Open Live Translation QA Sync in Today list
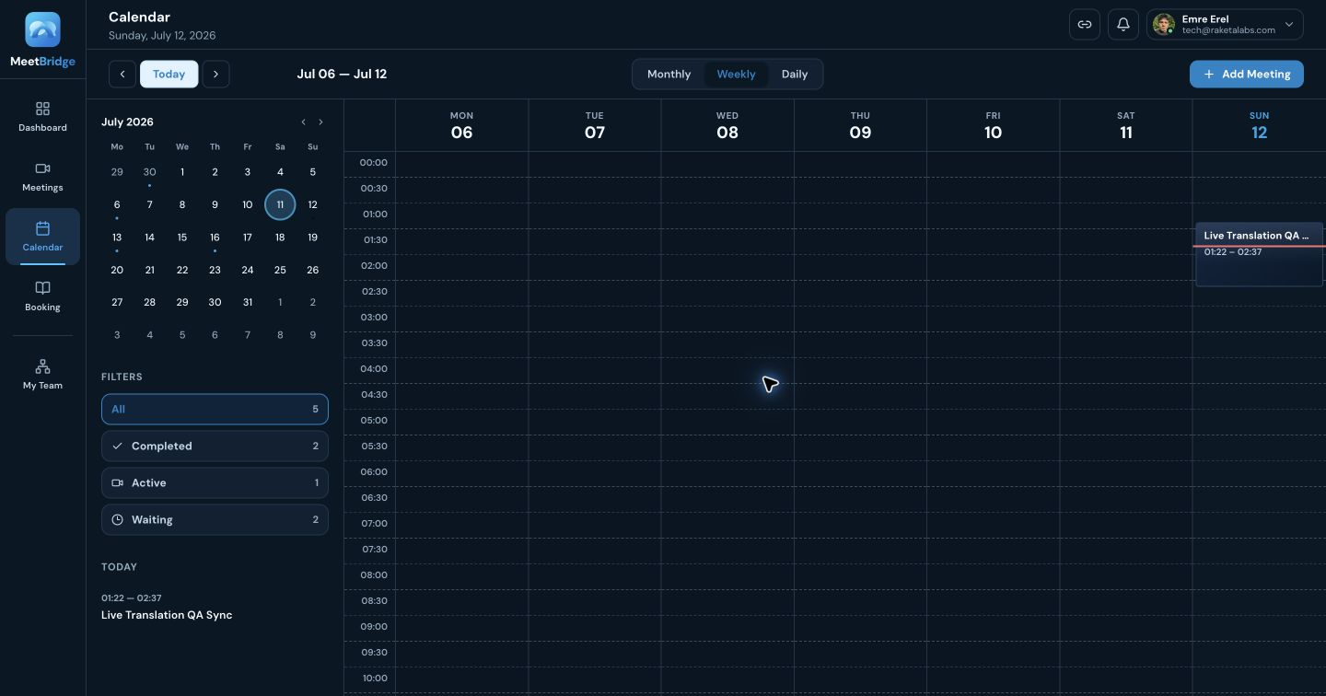 click(x=167, y=615)
